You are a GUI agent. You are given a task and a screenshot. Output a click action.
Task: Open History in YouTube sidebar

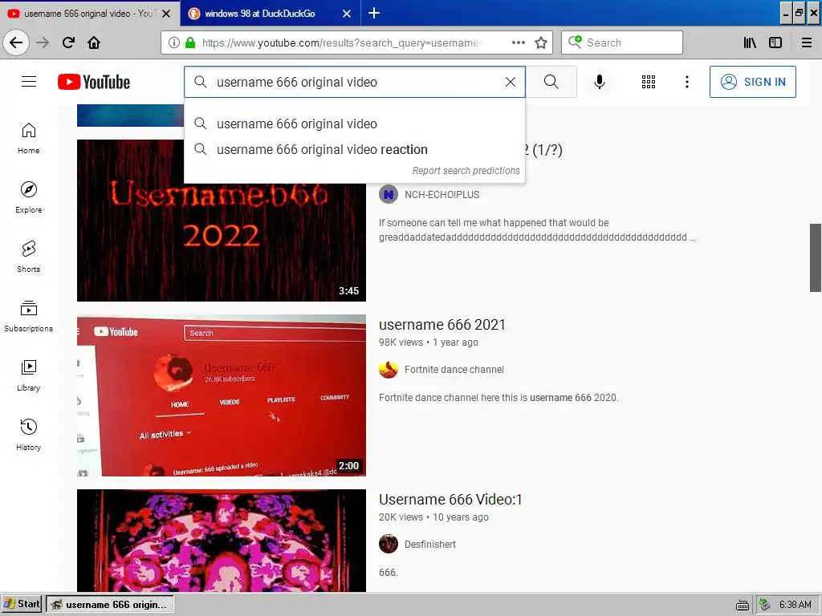tap(29, 436)
